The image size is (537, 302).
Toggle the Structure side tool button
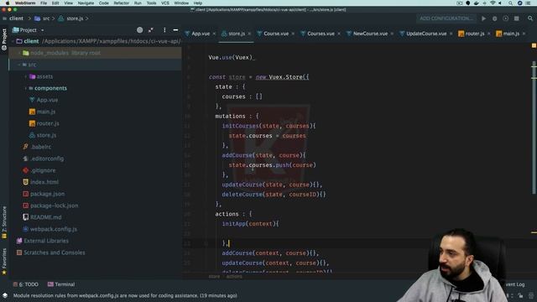click(4, 221)
